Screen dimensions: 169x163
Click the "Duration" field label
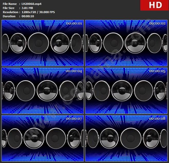9,16
